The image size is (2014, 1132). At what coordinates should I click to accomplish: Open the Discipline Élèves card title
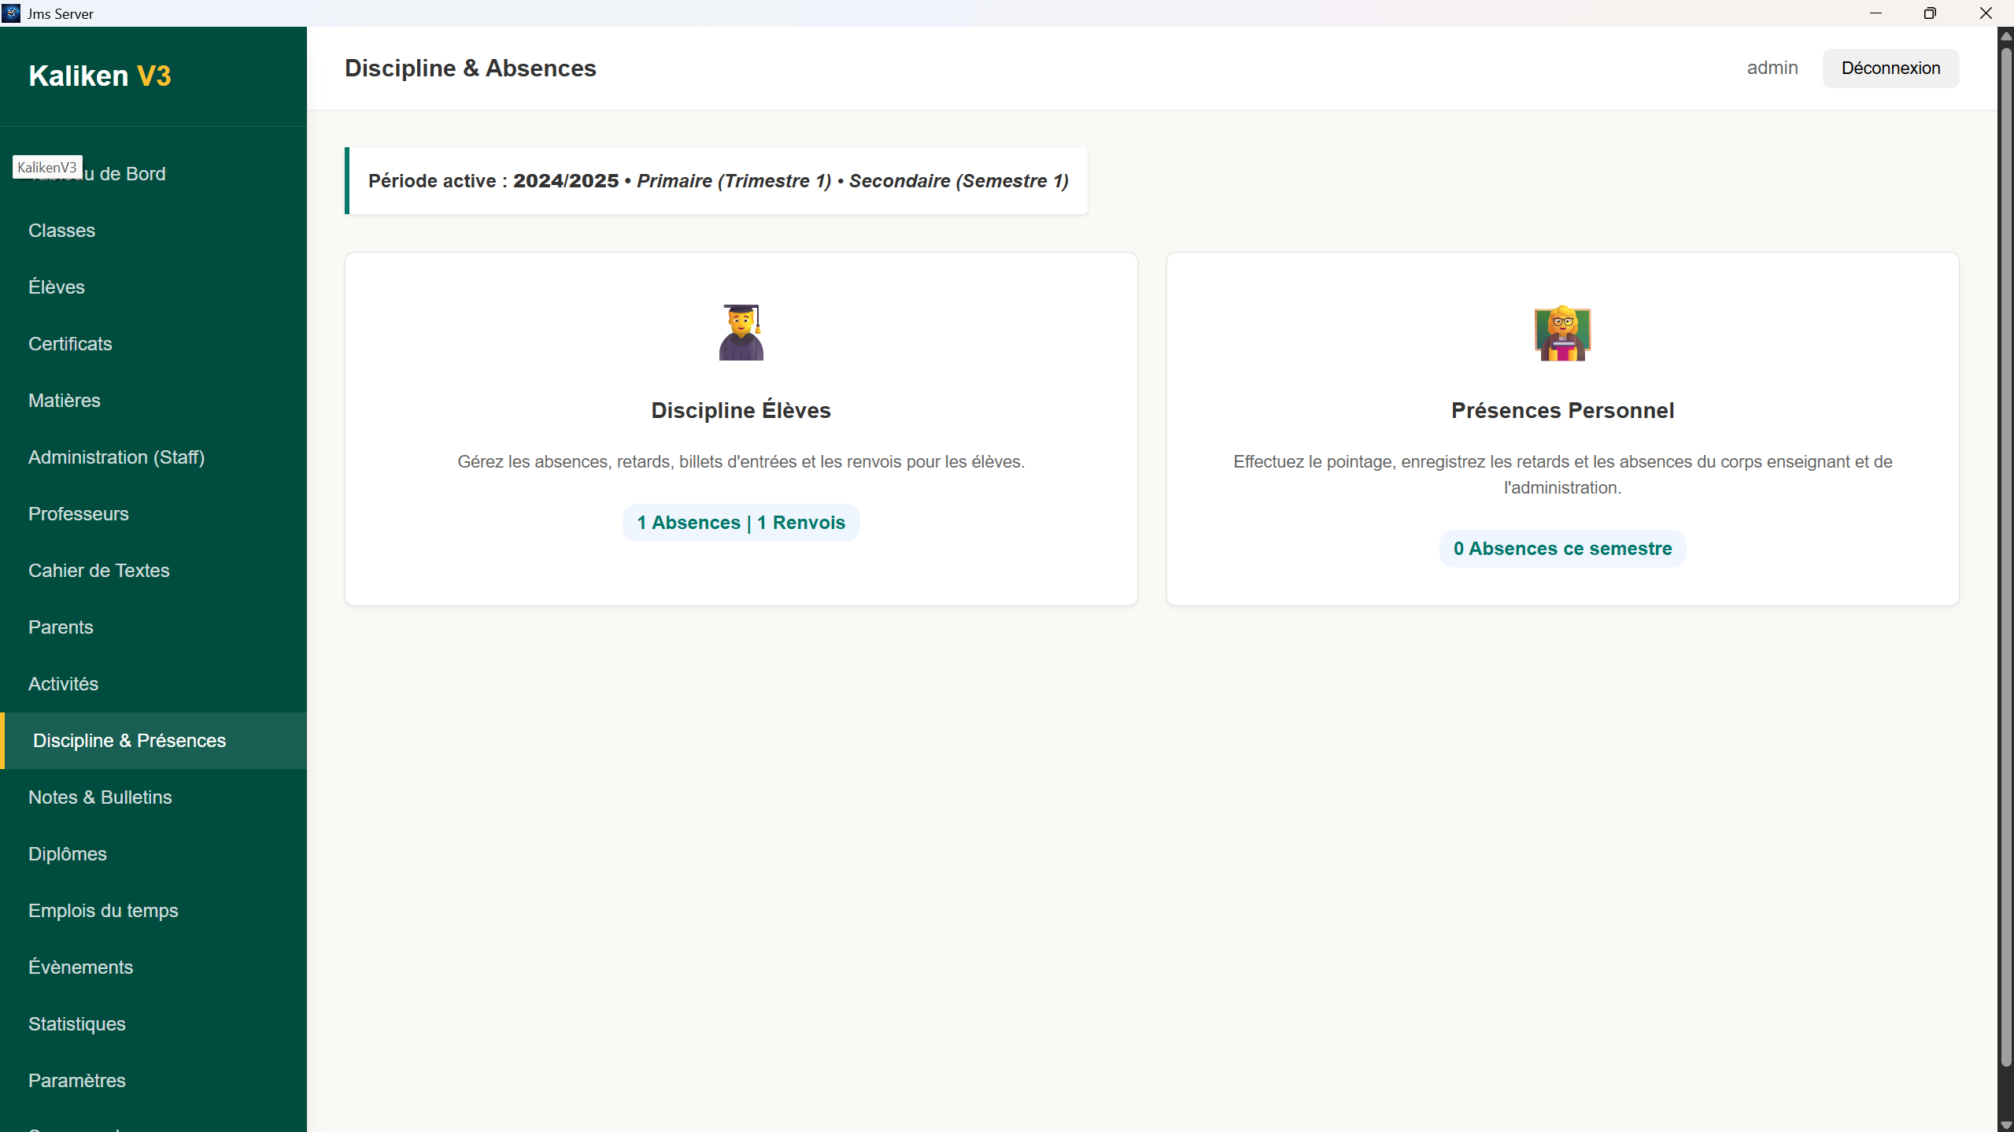pyautogui.click(x=741, y=410)
